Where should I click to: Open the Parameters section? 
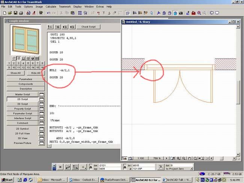coord(26,79)
